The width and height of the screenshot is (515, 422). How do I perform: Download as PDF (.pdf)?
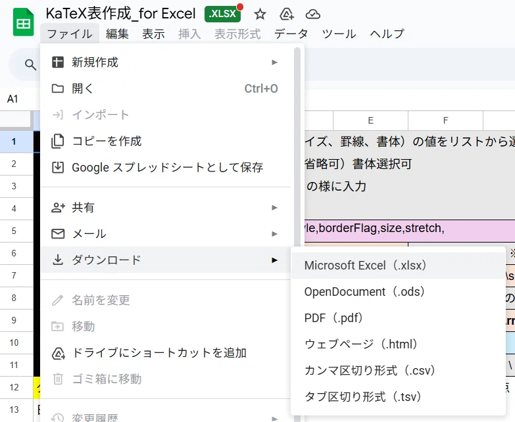398,318
